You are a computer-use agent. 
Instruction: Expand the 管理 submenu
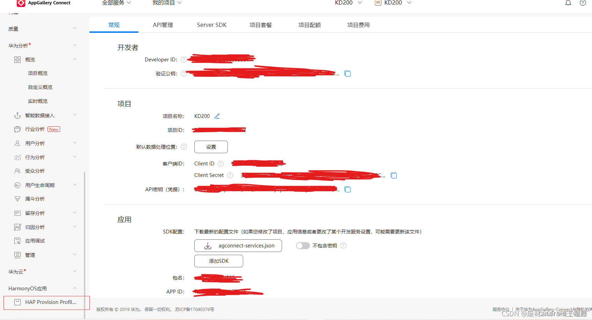point(74,255)
